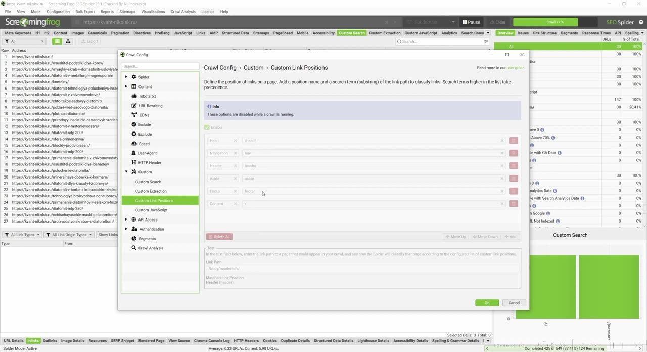This screenshot has height=352, width=647.
Task: Open the user guide link
Action: (516, 68)
